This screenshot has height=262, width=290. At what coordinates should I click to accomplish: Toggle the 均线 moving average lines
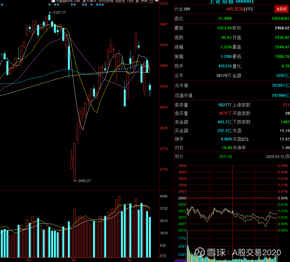[x=130, y=1]
